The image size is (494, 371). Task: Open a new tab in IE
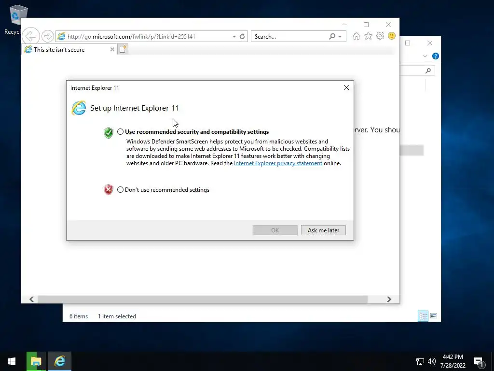(123, 49)
